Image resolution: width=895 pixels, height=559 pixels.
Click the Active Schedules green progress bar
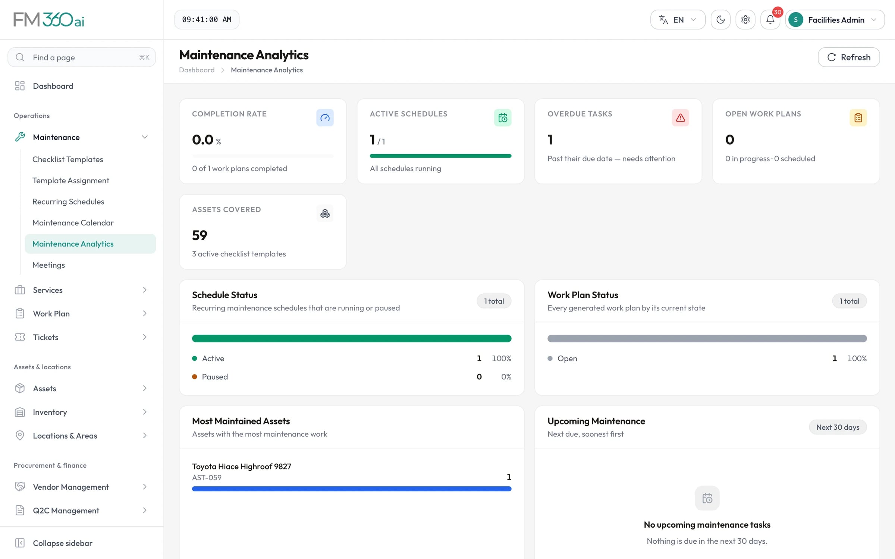tap(440, 156)
